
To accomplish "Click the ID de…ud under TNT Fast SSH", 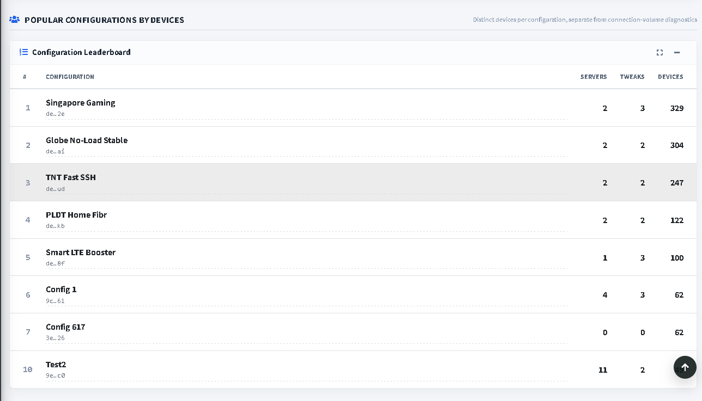I will [55, 189].
